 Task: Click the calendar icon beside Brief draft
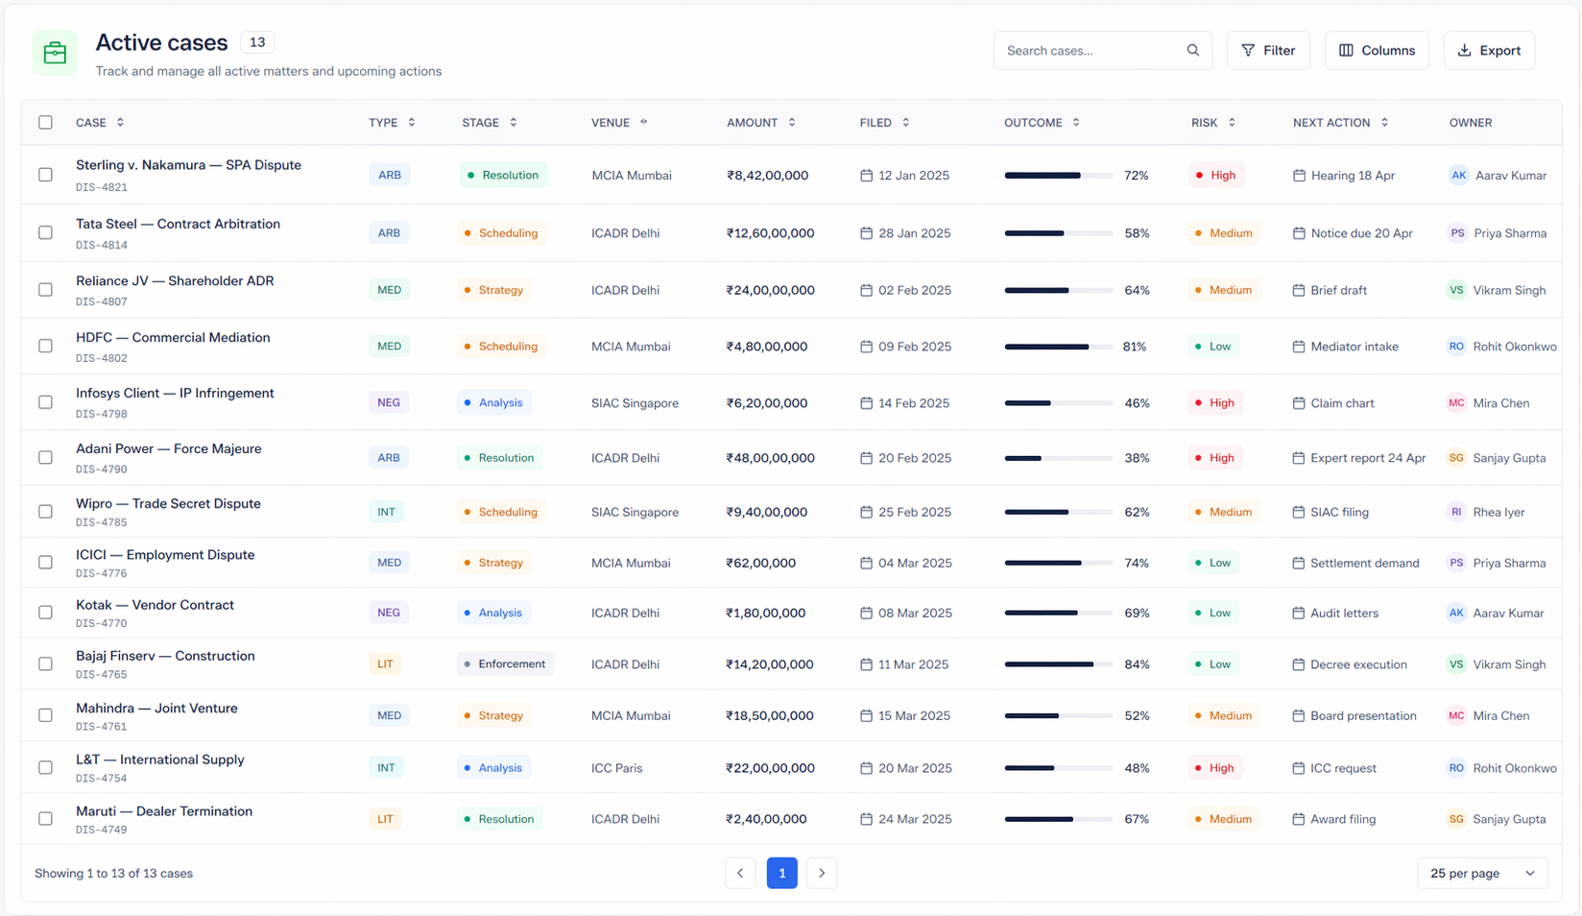[1299, 290]
